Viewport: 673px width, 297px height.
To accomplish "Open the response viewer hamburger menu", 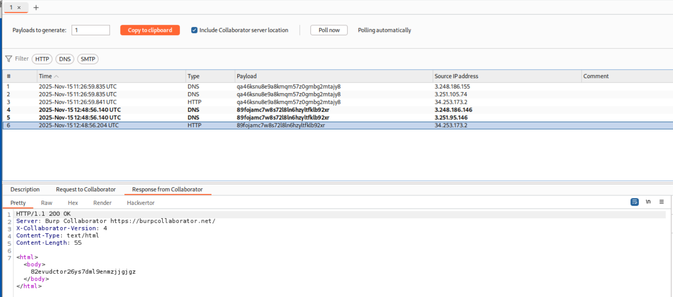I will coord(661,202).
